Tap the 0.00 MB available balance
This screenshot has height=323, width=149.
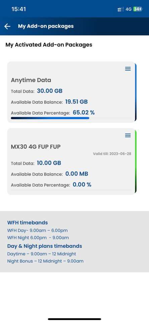coord(77,174)
